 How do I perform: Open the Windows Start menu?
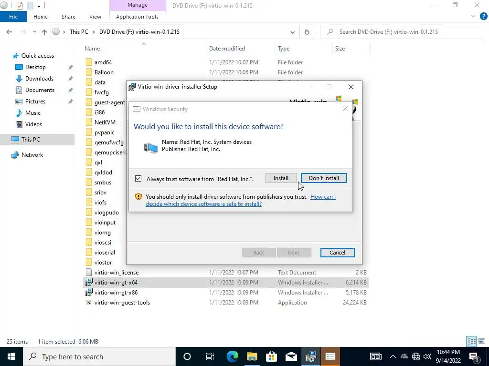[11, 356]
